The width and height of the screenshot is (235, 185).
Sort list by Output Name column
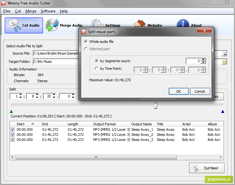(143, 124)
